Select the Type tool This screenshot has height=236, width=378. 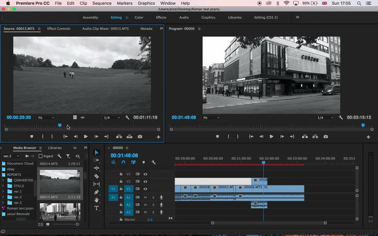(x=97, y=208)
